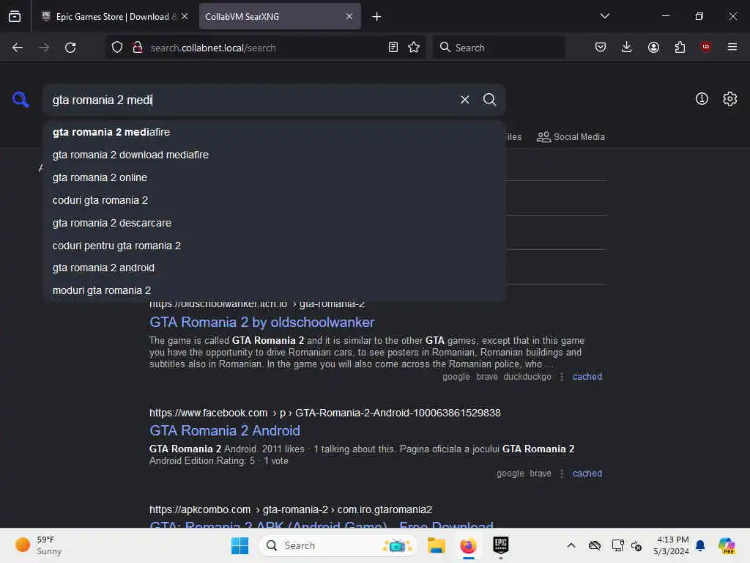
Task: Open the Extensions menu
Action: (680, 47)
